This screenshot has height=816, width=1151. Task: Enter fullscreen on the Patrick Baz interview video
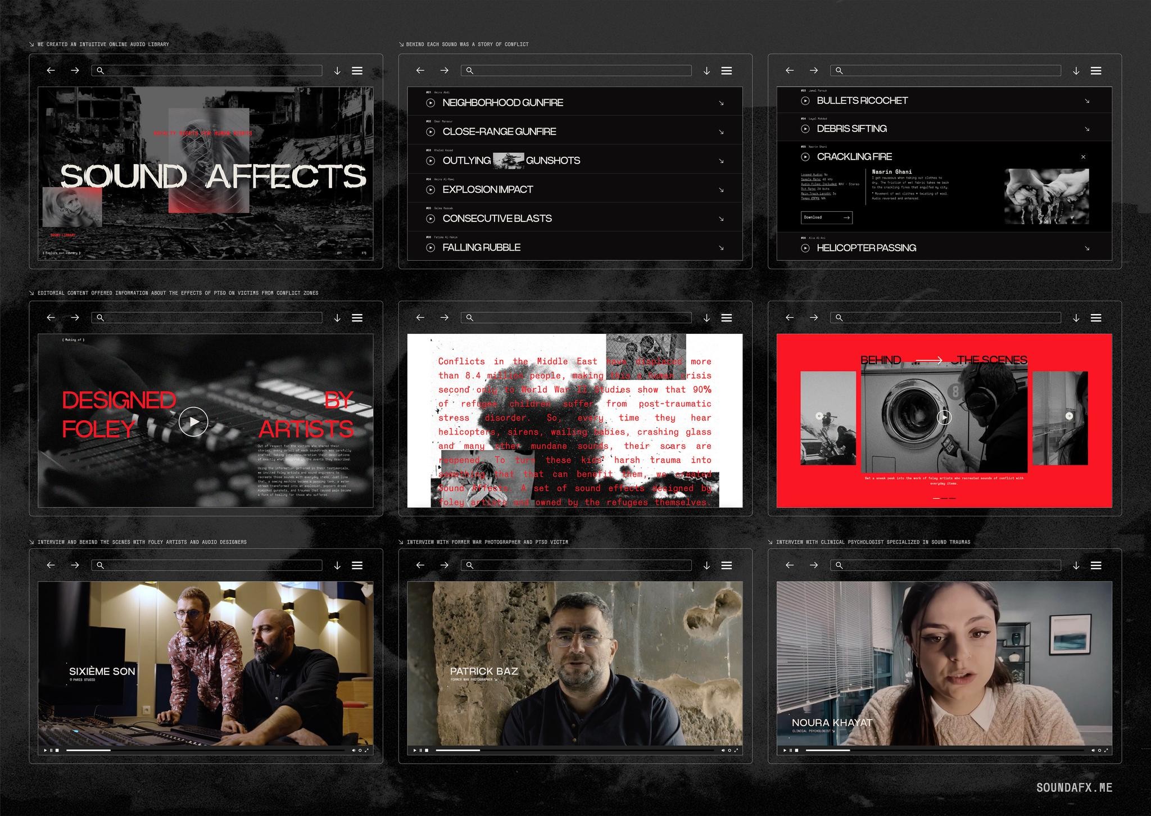(736, 750)
